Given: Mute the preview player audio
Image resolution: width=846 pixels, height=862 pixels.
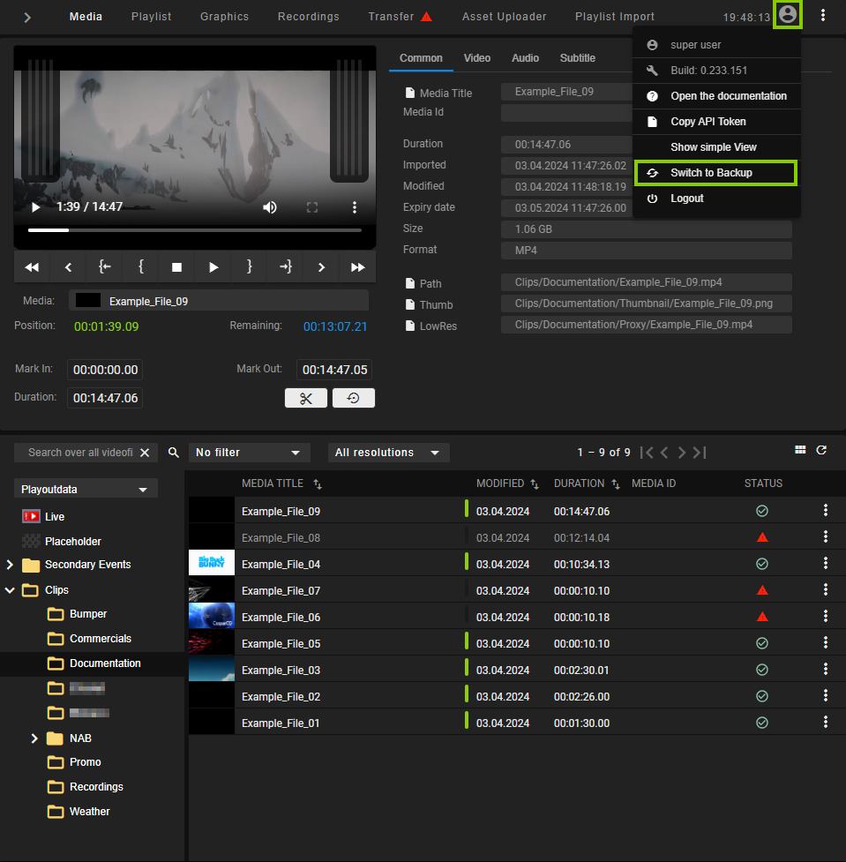Looking at the screenshot, I should (x=270, y=206).
